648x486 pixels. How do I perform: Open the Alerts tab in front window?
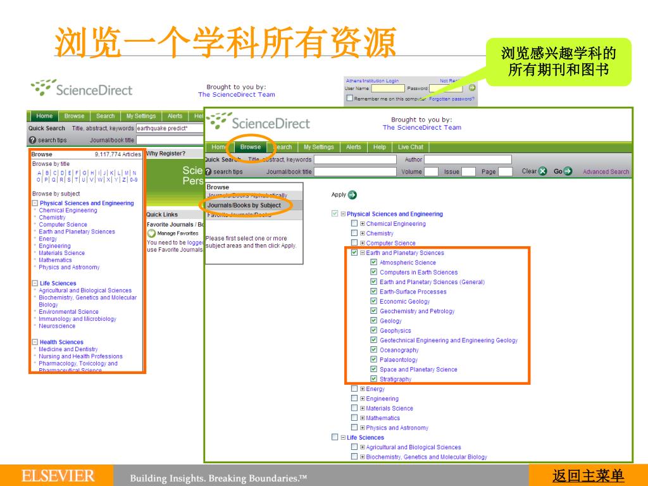click(x=353, y=147)
